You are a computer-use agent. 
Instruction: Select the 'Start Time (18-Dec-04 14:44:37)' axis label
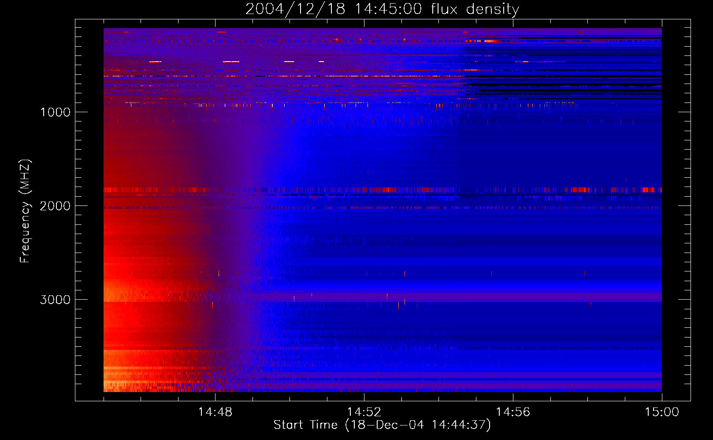tap(382, 425)
